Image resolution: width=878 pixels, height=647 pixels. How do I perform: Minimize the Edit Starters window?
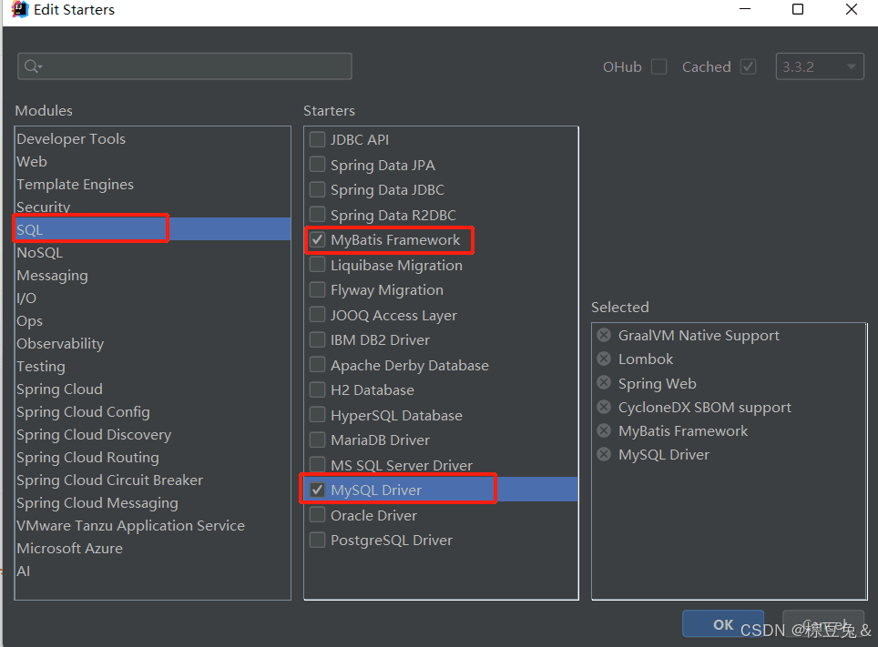click(745, 9)
